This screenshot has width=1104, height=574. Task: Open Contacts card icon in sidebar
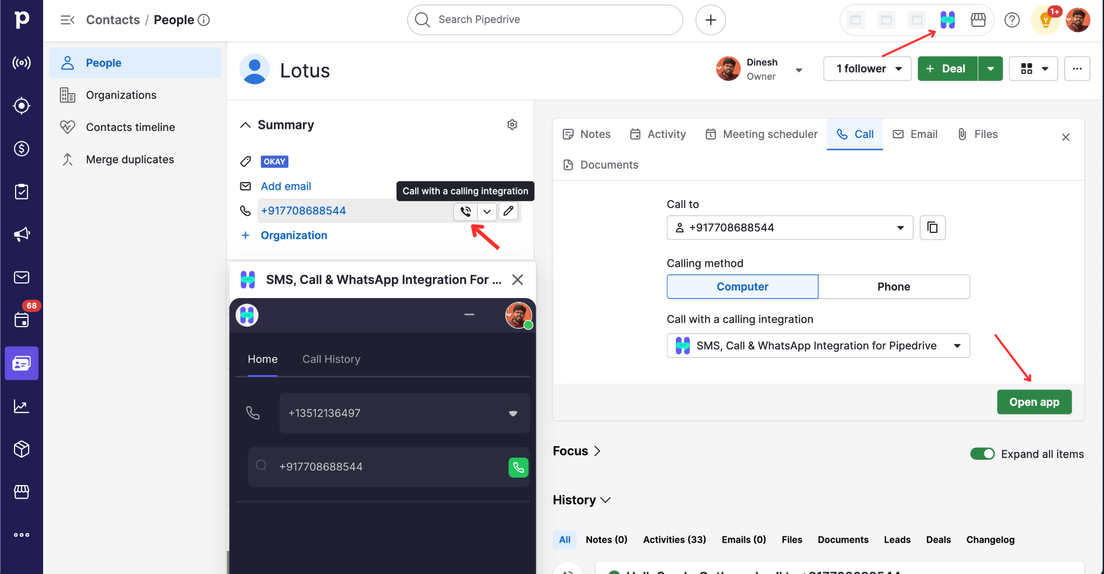(x=22, y=363)
